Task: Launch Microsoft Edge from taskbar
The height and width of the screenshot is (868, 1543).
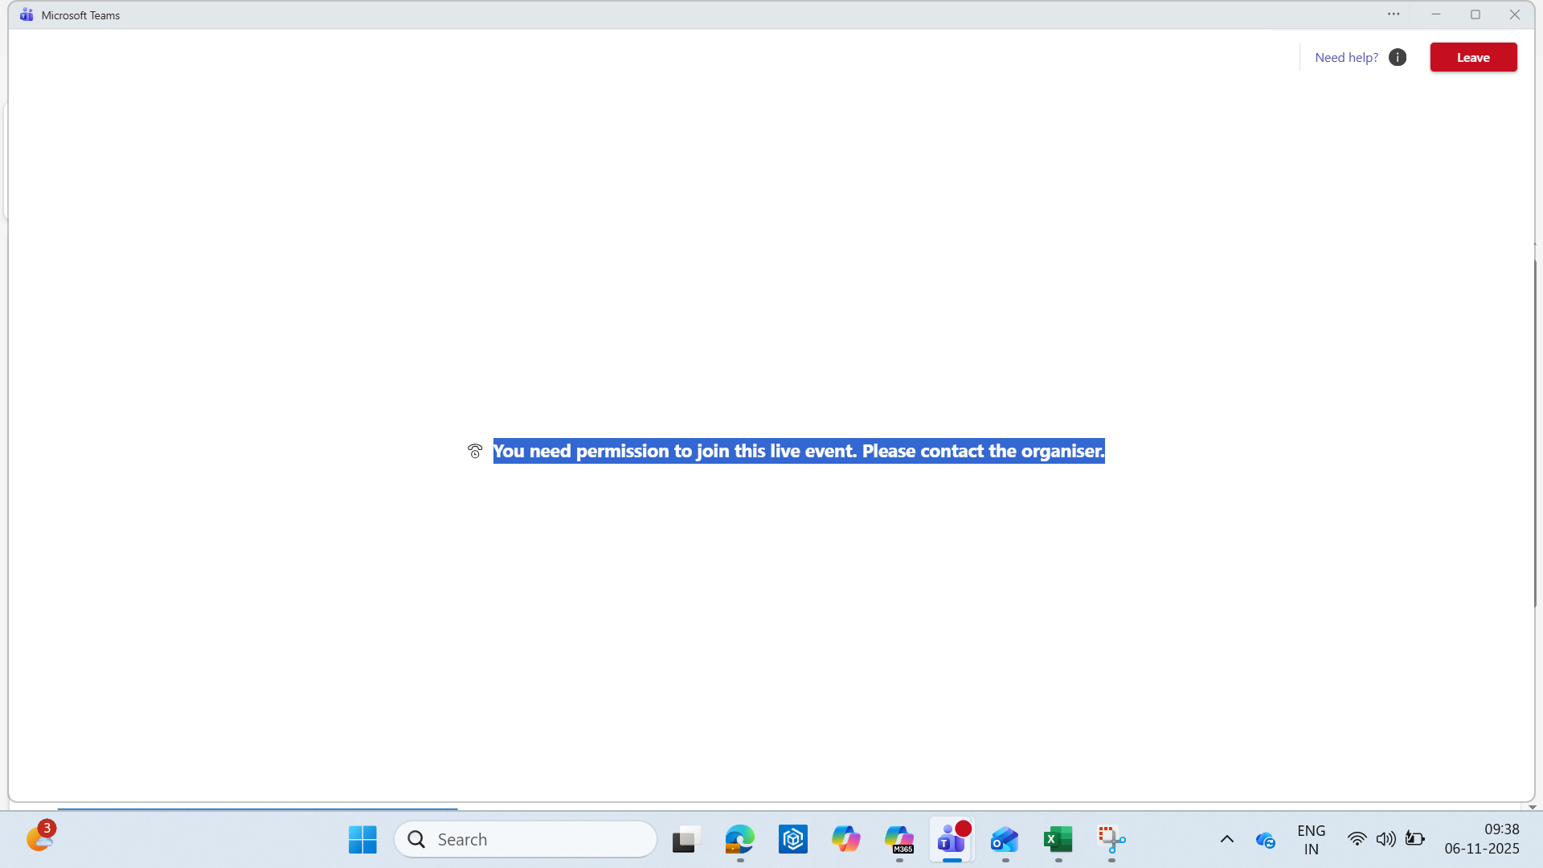Action: click(739, 839)
